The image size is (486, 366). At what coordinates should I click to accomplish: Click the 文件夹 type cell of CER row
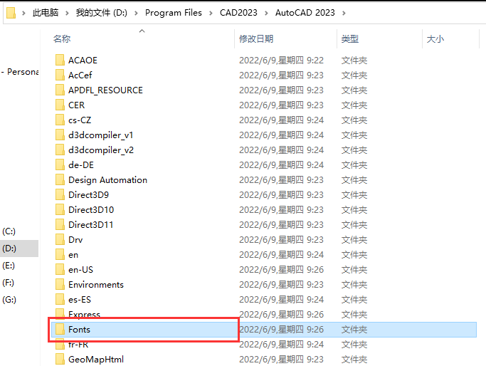(x=354, y=105)
